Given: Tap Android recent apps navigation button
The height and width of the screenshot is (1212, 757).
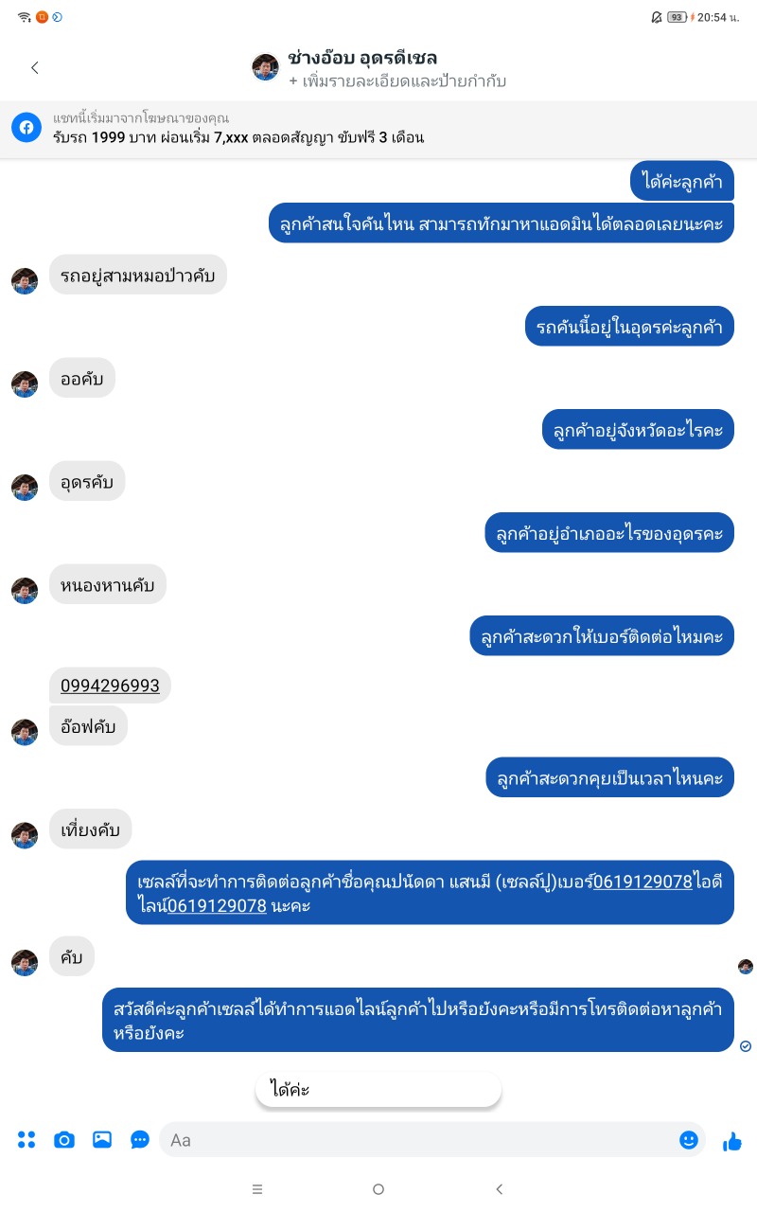Looking at the screenshot, I should click(257, 1189).
